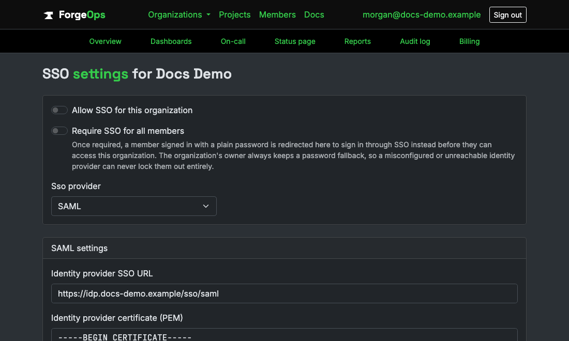Enable Allow SSO for this organization switch
The image size is (569, 341).
click(x=59, y=110)
